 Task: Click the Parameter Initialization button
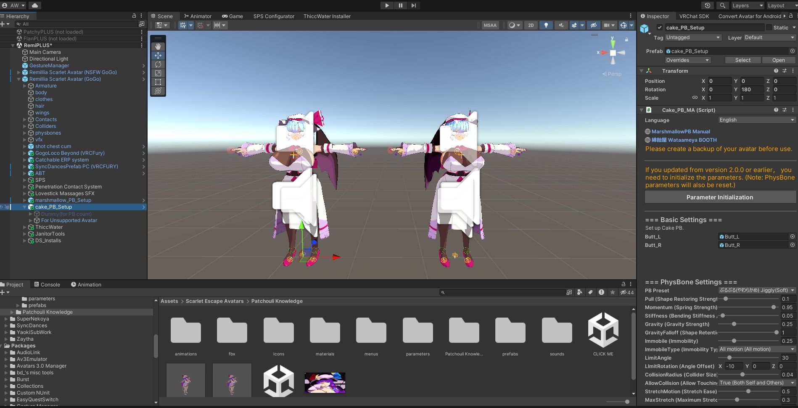pos(720,197)
